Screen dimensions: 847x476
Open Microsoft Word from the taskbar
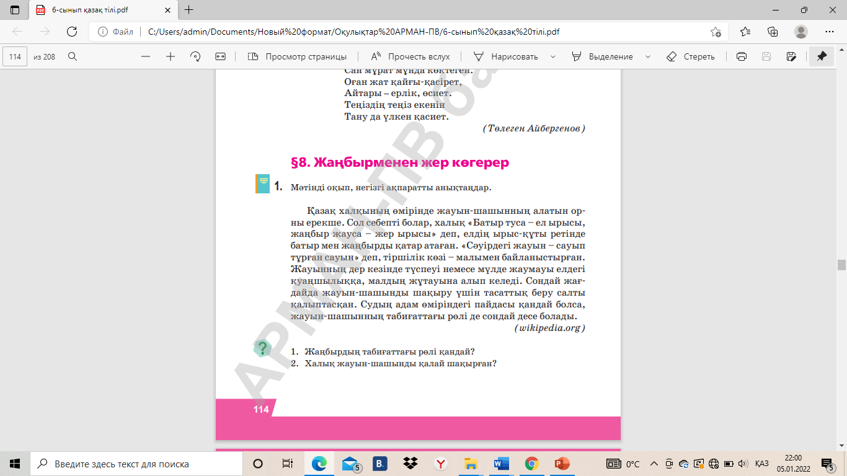pos(501,464)
